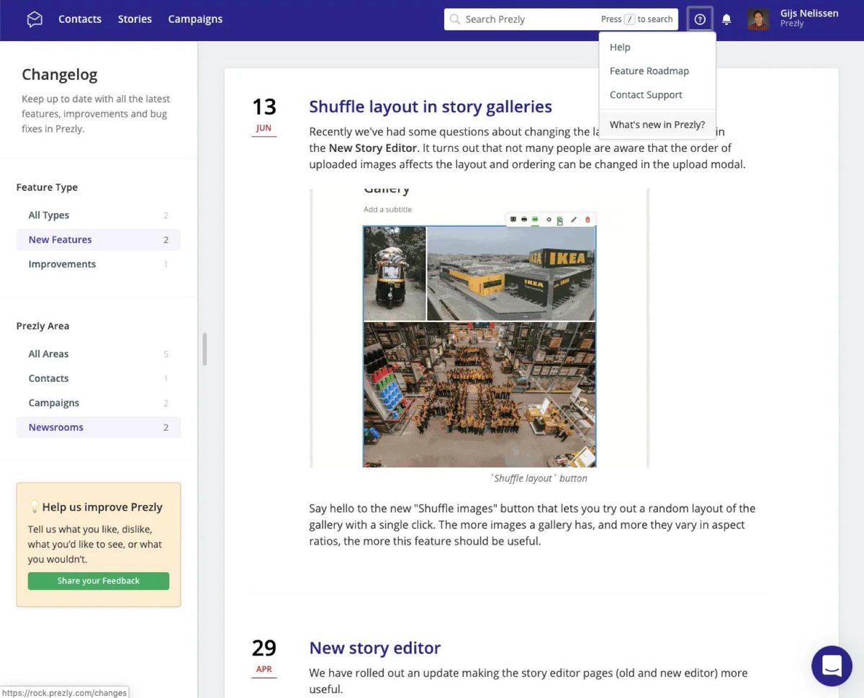Filter by Contacts area
The image size is (864, 698).
point(99,378)
